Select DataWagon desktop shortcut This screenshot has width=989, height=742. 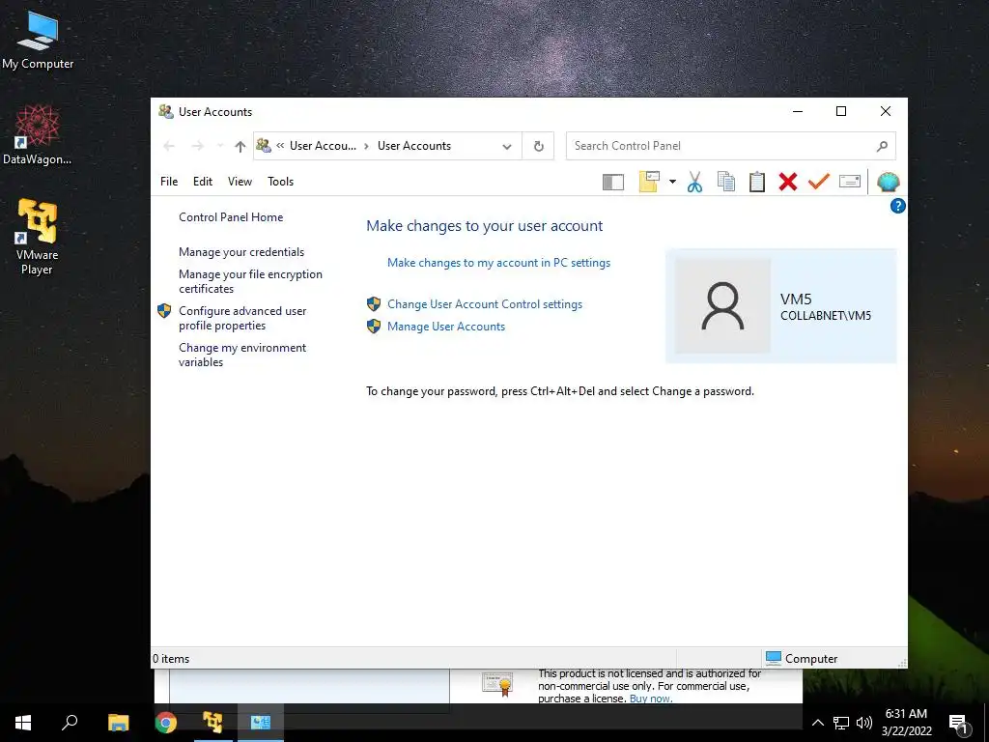click(x=38, y=135)
